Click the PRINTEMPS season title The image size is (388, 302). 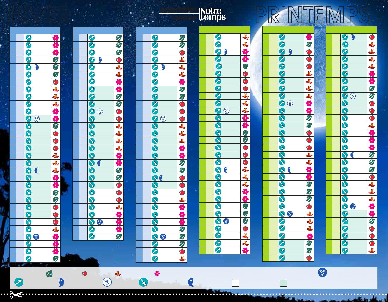tap(312, 15)
